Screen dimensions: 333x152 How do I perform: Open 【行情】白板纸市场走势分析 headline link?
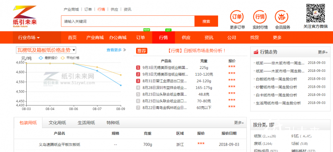(196, 51)
